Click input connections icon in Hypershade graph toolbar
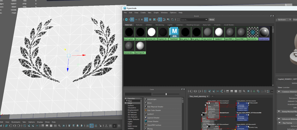Viewport: 297px width, 130px height. 191,91
